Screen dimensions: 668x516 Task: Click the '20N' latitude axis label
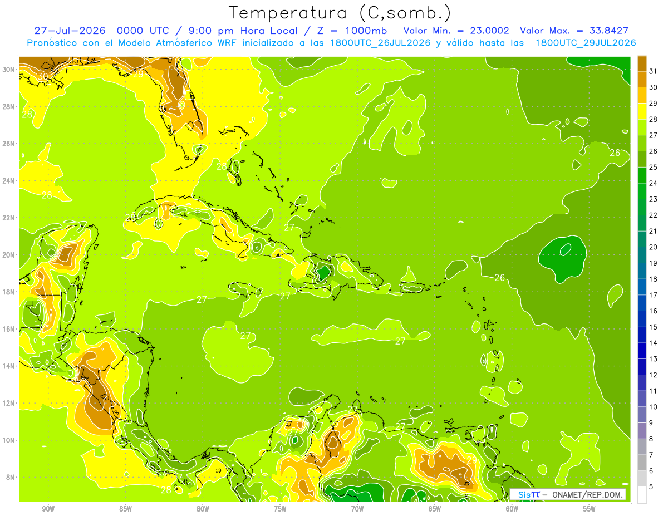[x=9, y=255]
